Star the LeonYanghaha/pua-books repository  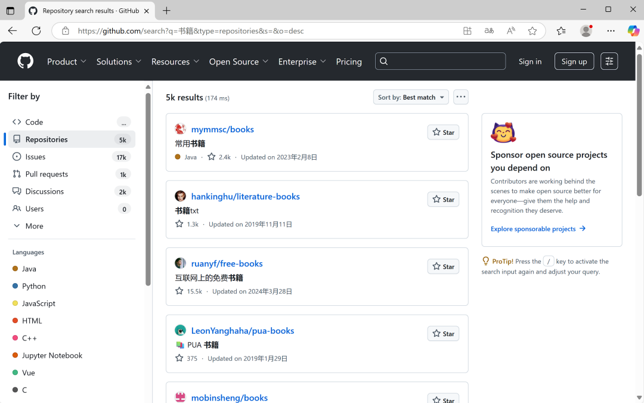(x=443, y=334)
